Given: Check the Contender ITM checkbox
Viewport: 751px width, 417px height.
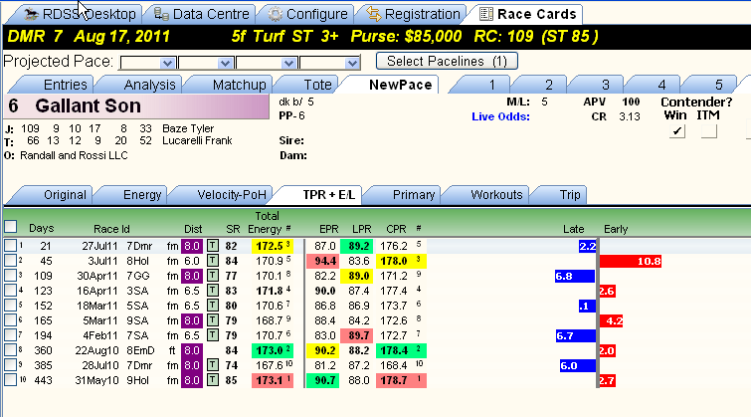Looking at the screenshot, I should point(709,130).
